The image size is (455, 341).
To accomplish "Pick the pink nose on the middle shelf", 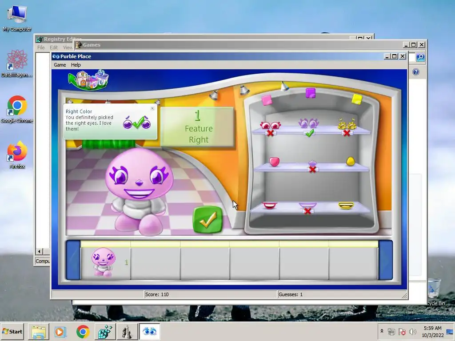I will [x=274, y=161].
